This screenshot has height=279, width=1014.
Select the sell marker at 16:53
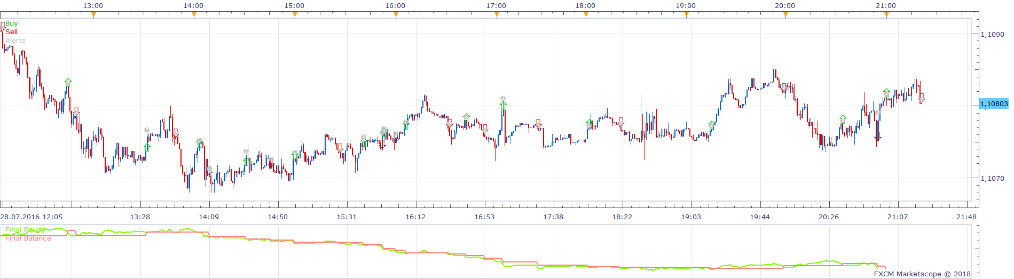click(x=485, y=129)
